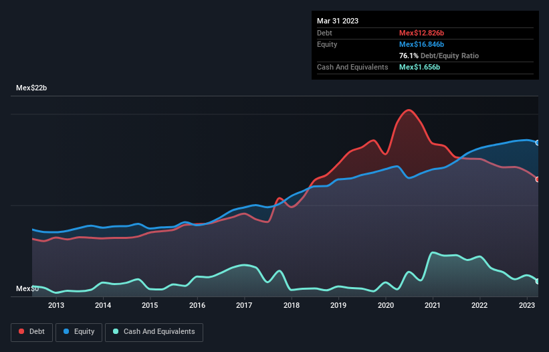Screen dimensions: 549x352
Task: Click the Mar 31 2023 tooltip date
Action: [338, 21]
